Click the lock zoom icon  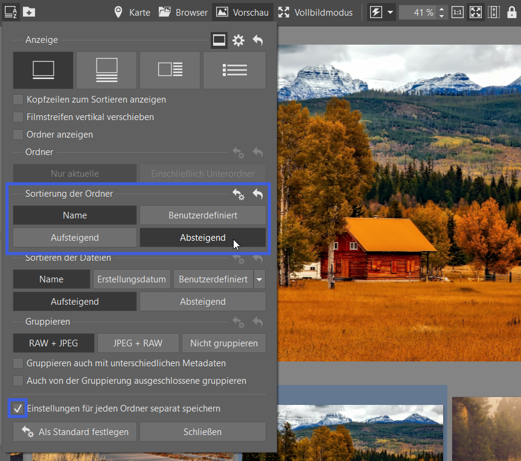[512, 12]
